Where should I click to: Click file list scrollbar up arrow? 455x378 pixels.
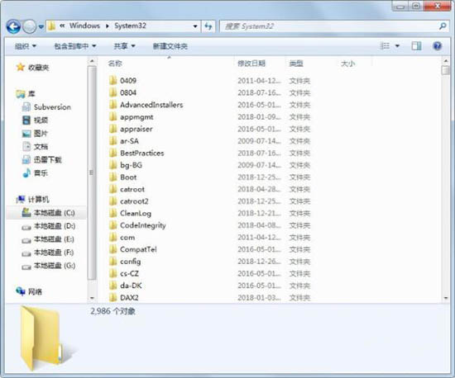[x=445, y=61]
